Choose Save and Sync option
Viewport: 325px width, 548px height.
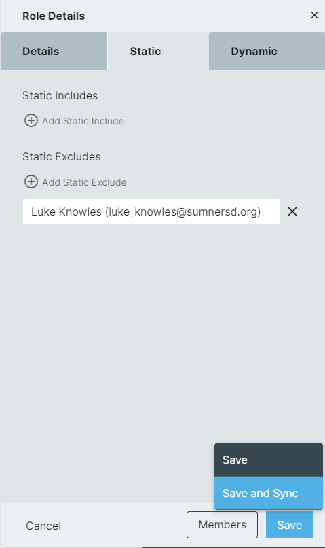(x=269, y=493)
